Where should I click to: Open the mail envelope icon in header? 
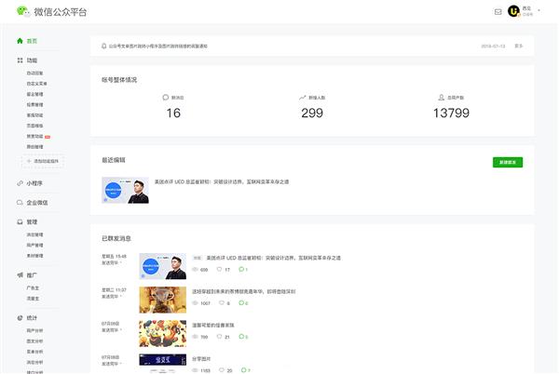[498, 11]
